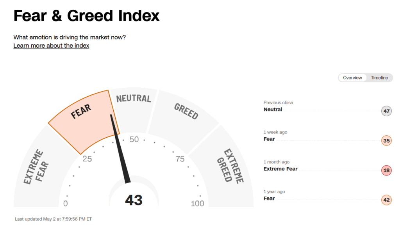
Task: Select the Overview toggle option
Action: [352, 78]
